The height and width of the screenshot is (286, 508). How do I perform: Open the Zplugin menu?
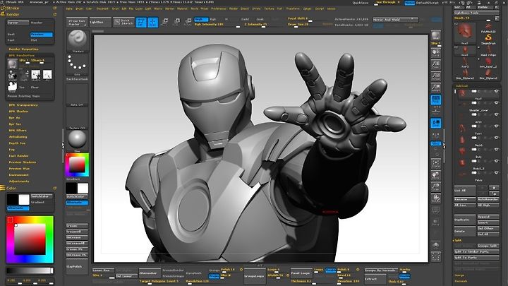[x=307, y=8]
